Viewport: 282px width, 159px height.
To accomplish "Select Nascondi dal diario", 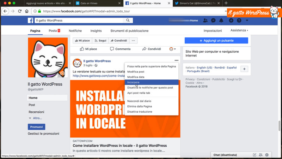I will 152,101.
